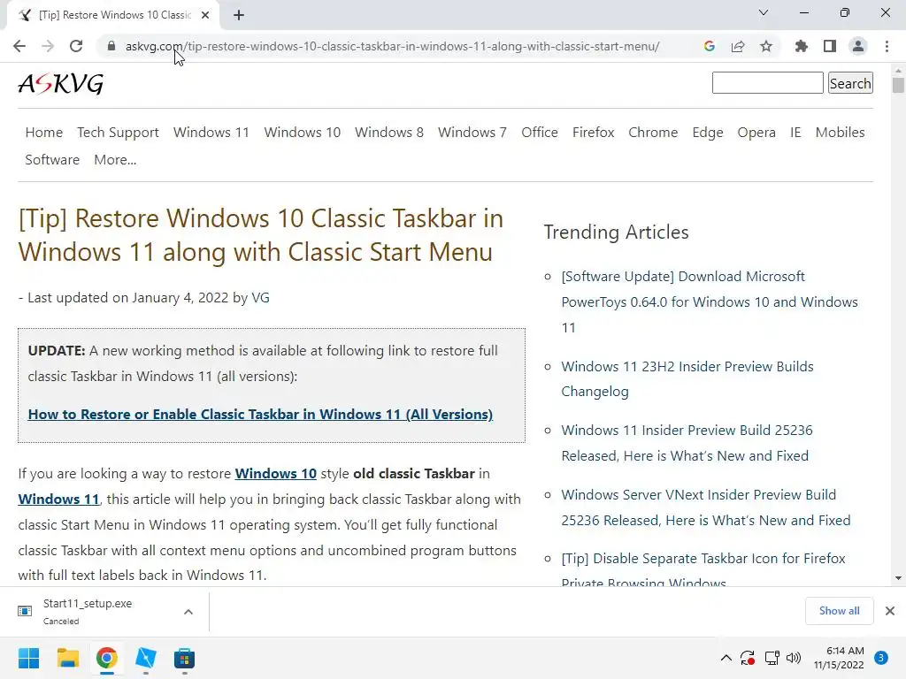
Task: View site information via the padlock icon
Action: (111, 46)
